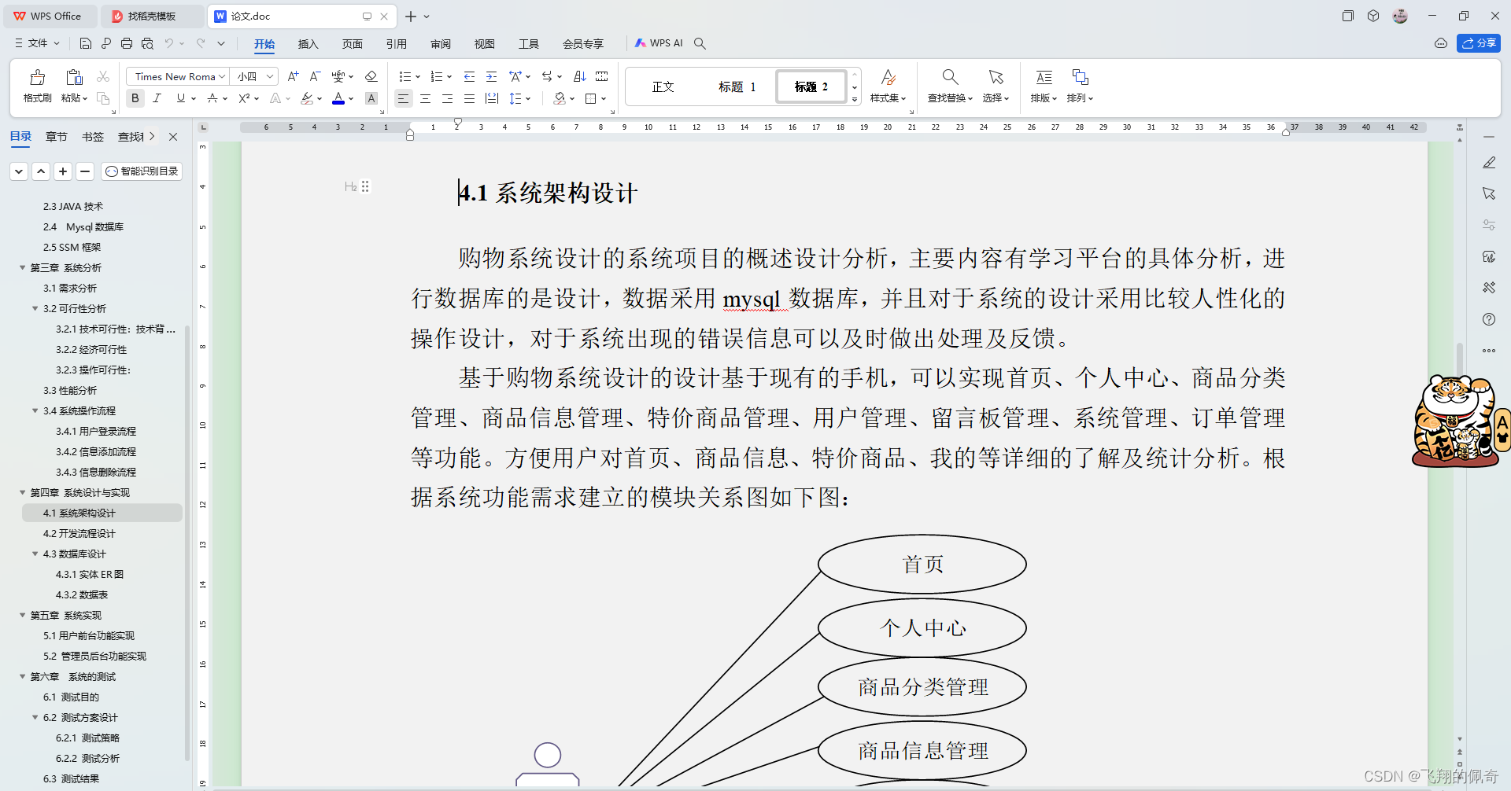
Task: Collapse the 3.4 系统操作流程 outline node
Action: (x=35, y=410)
